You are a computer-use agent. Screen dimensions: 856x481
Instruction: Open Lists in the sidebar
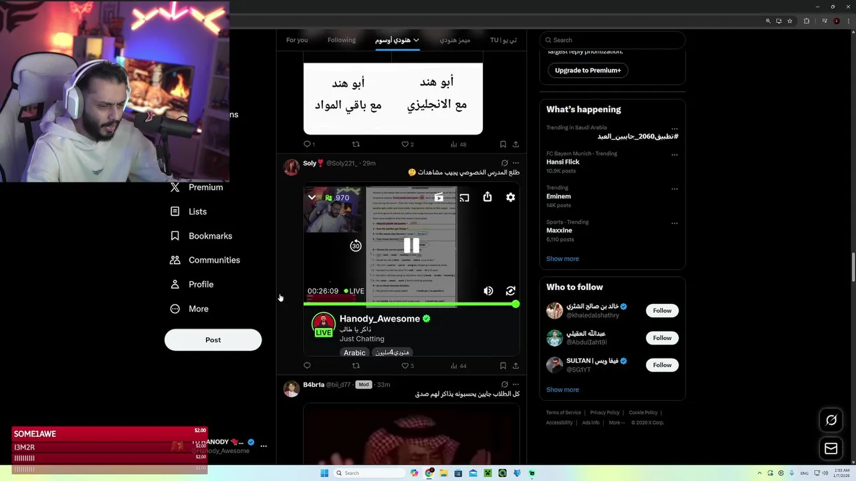click(x=189, y=212)
